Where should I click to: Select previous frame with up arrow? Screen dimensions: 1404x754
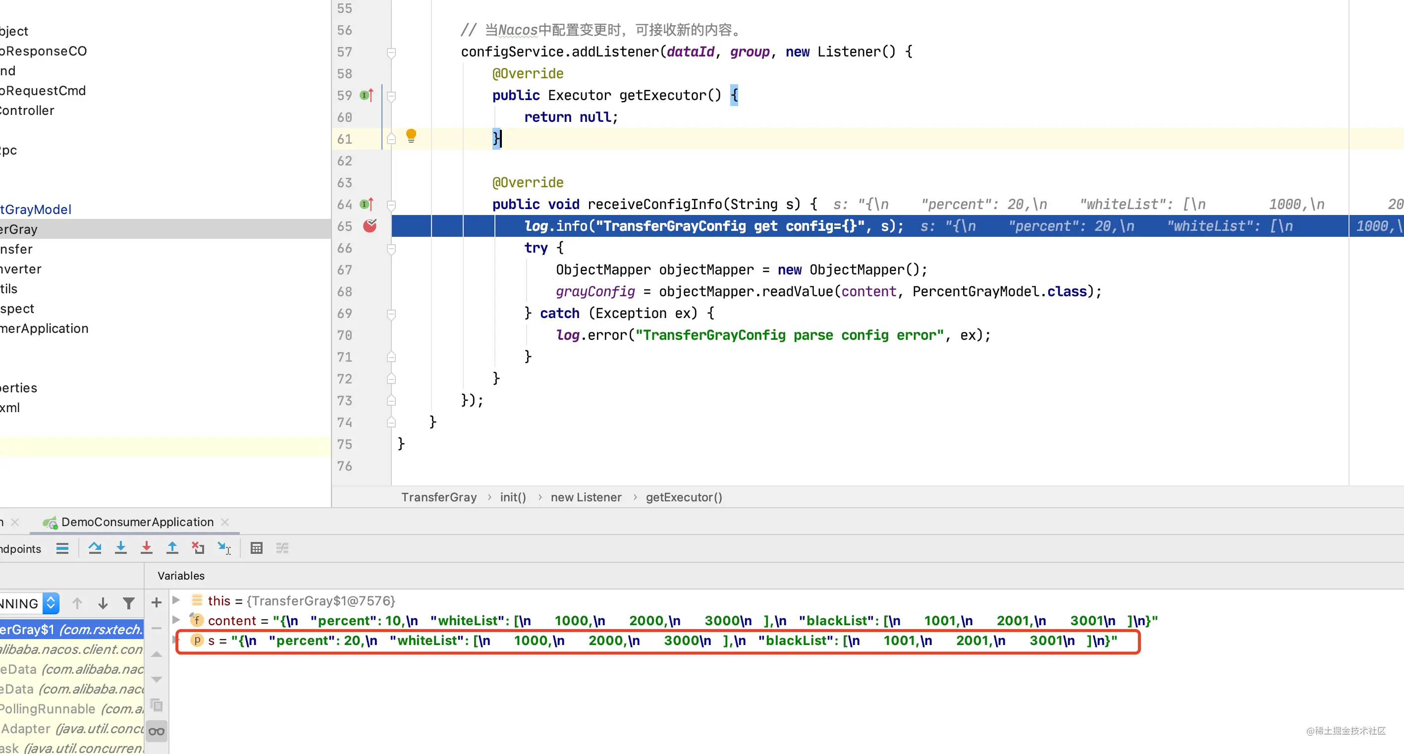77,603
